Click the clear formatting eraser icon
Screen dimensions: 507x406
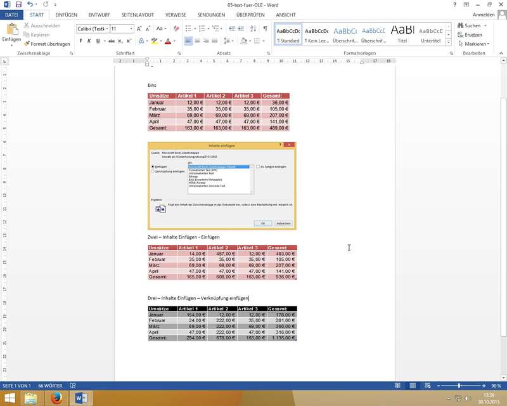point(176,29)
